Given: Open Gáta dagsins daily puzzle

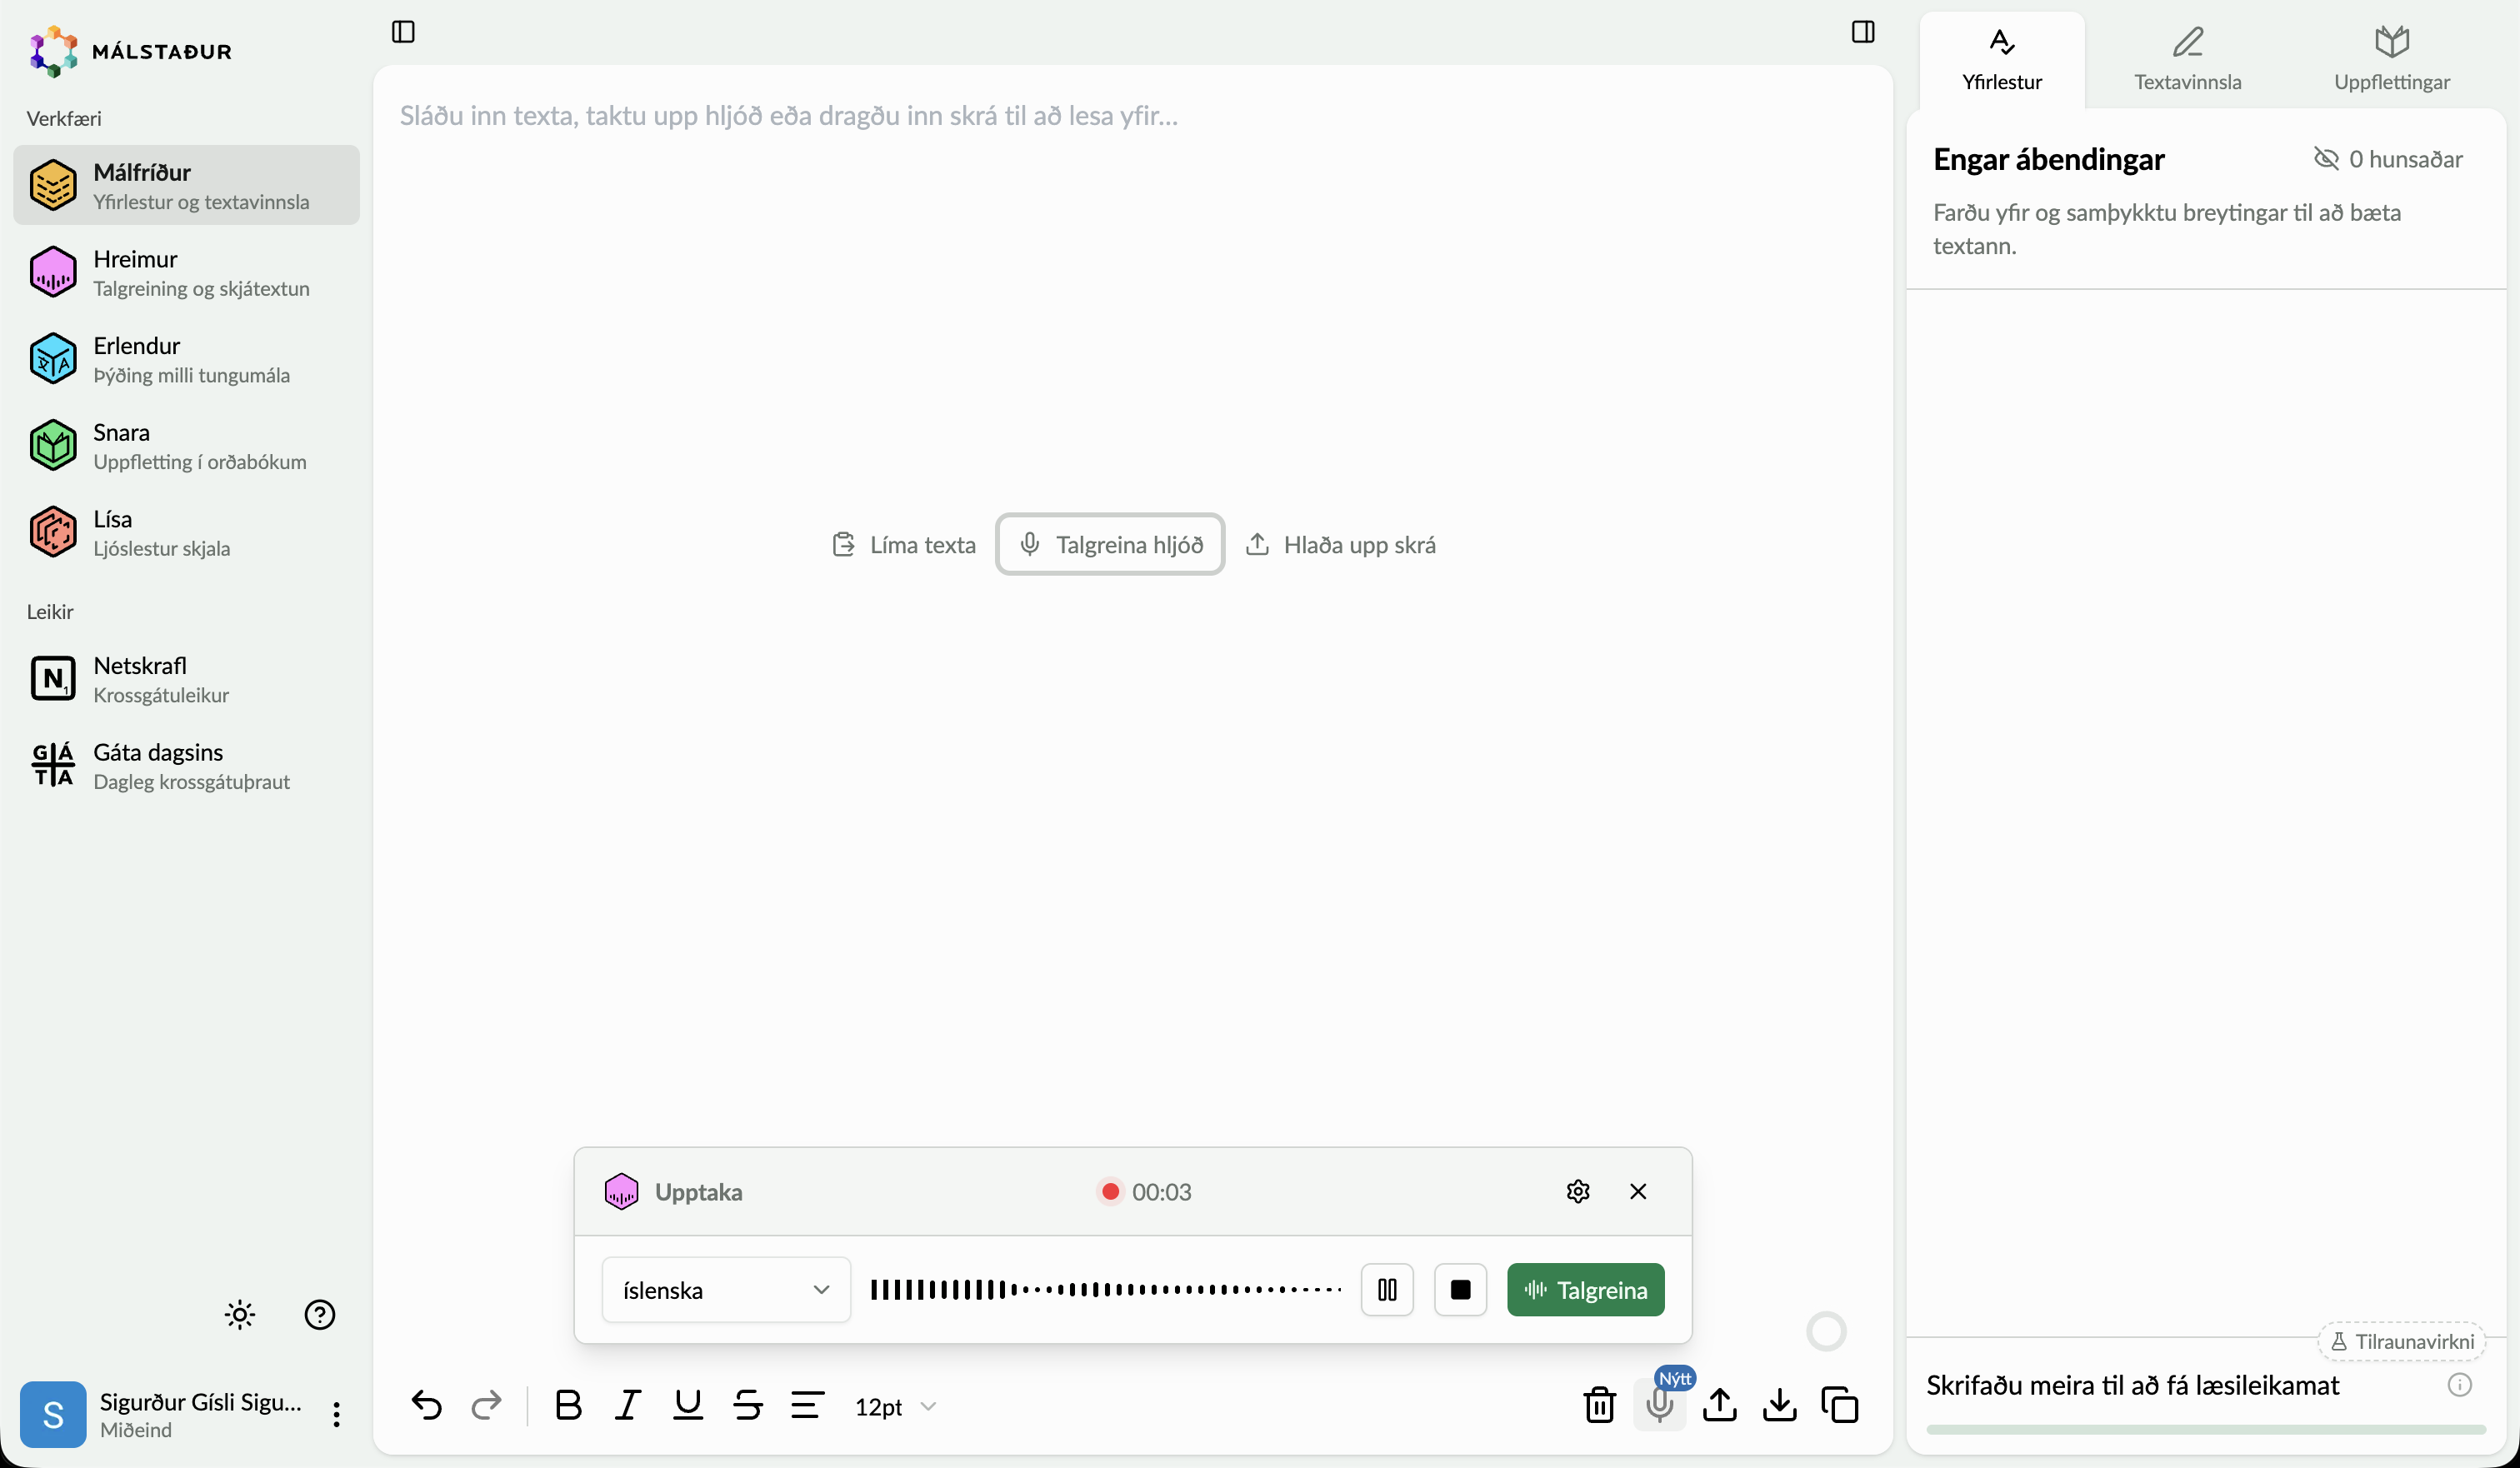Looking at the screenshot, I should tap(186, 766).
